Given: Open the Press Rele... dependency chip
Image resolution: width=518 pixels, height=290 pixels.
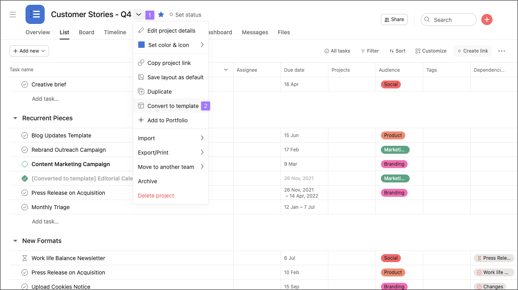Looking at the screenshot, I should click(x=494, y=258).
